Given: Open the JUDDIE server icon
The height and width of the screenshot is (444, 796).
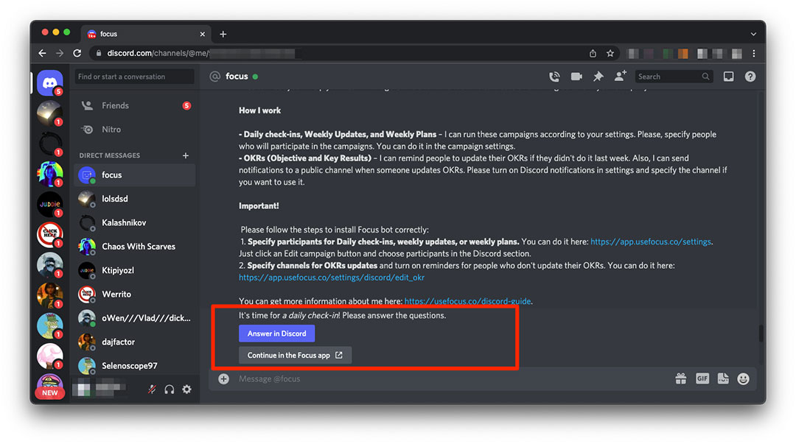Looking at the screenshot, I should [x=50, y=204].
